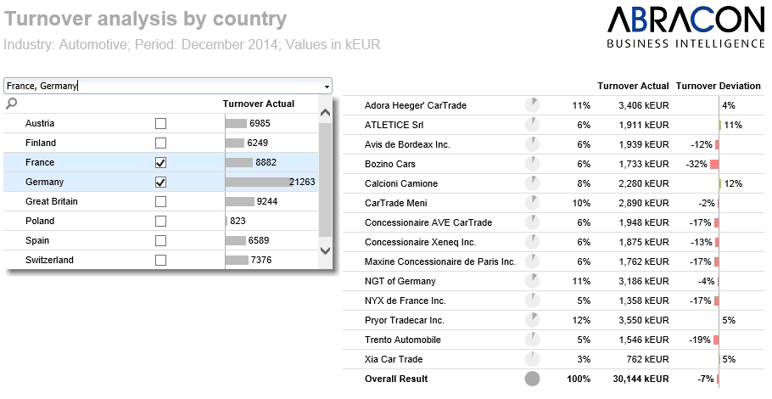The height and width of the screenshot is (399, 772).
Task: Click the search magnifier icon in dropdown
Action: point(11,104)
